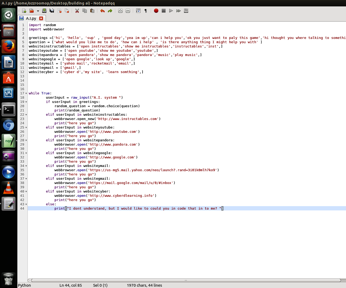
Task: Click the Copy icon in the toolbar
Action: [85, 11]
